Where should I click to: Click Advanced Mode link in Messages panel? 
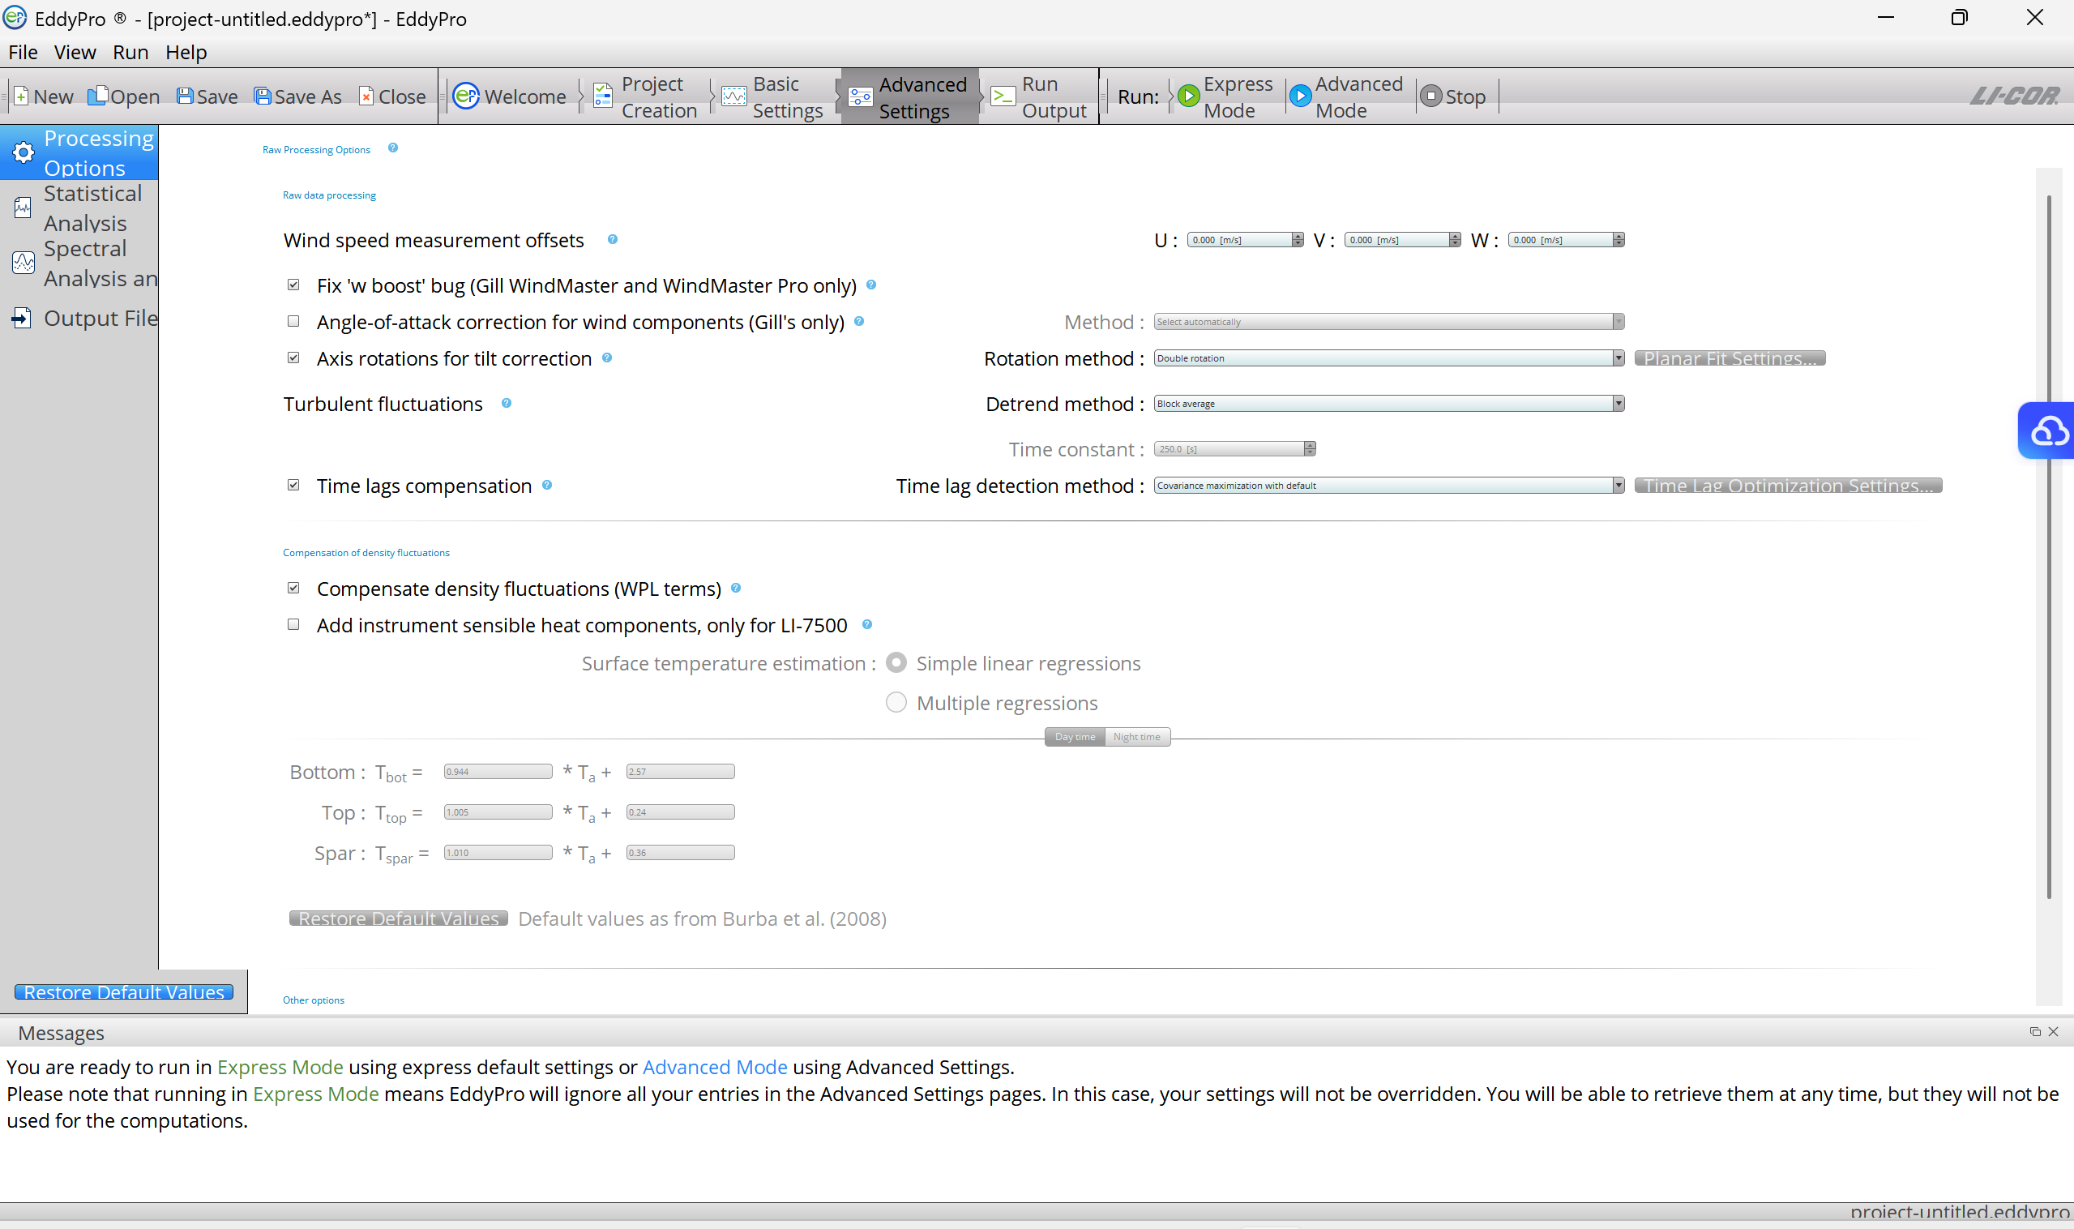click(x=714, y=1067)
